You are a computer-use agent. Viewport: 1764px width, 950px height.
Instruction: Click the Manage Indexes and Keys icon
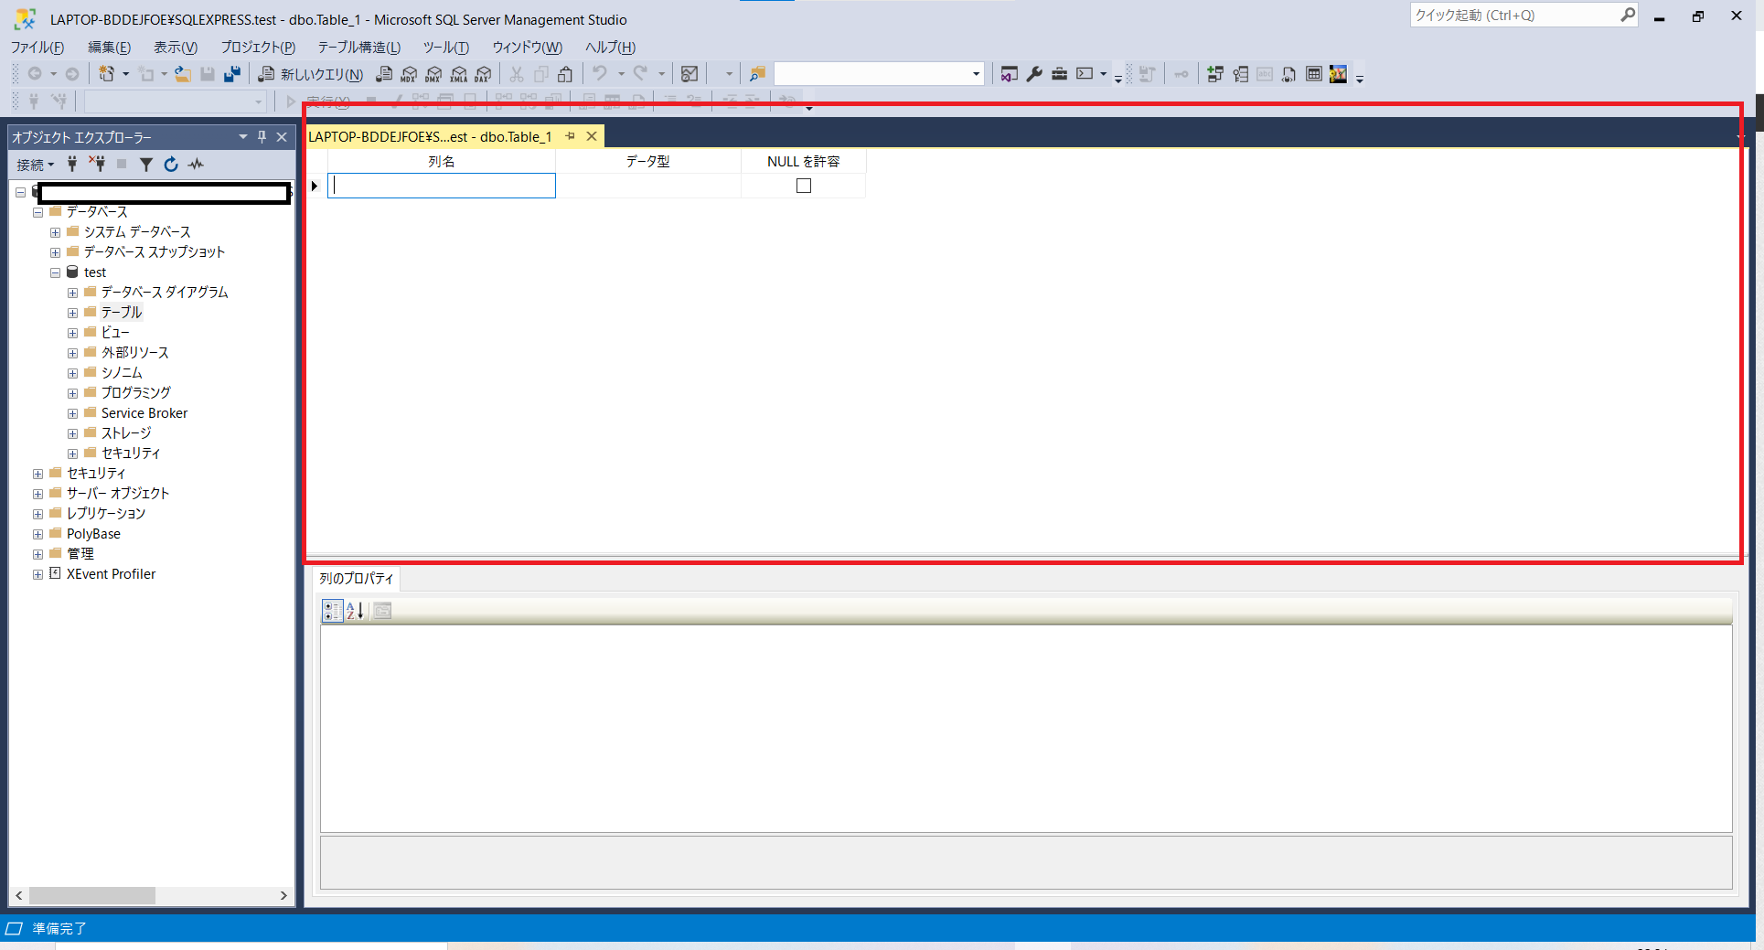point(1240,74)
